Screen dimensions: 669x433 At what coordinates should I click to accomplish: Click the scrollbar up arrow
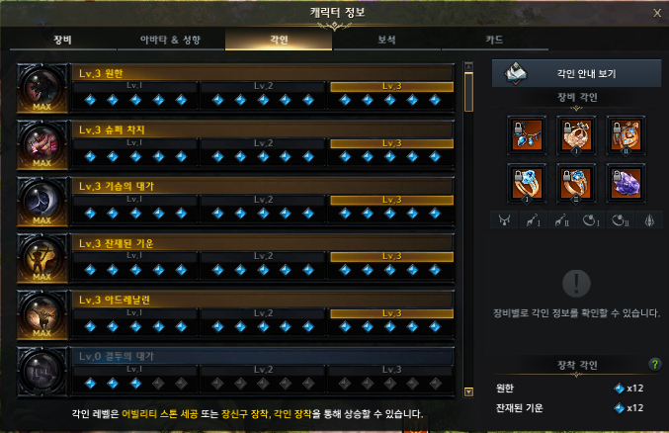coord(468,66)
